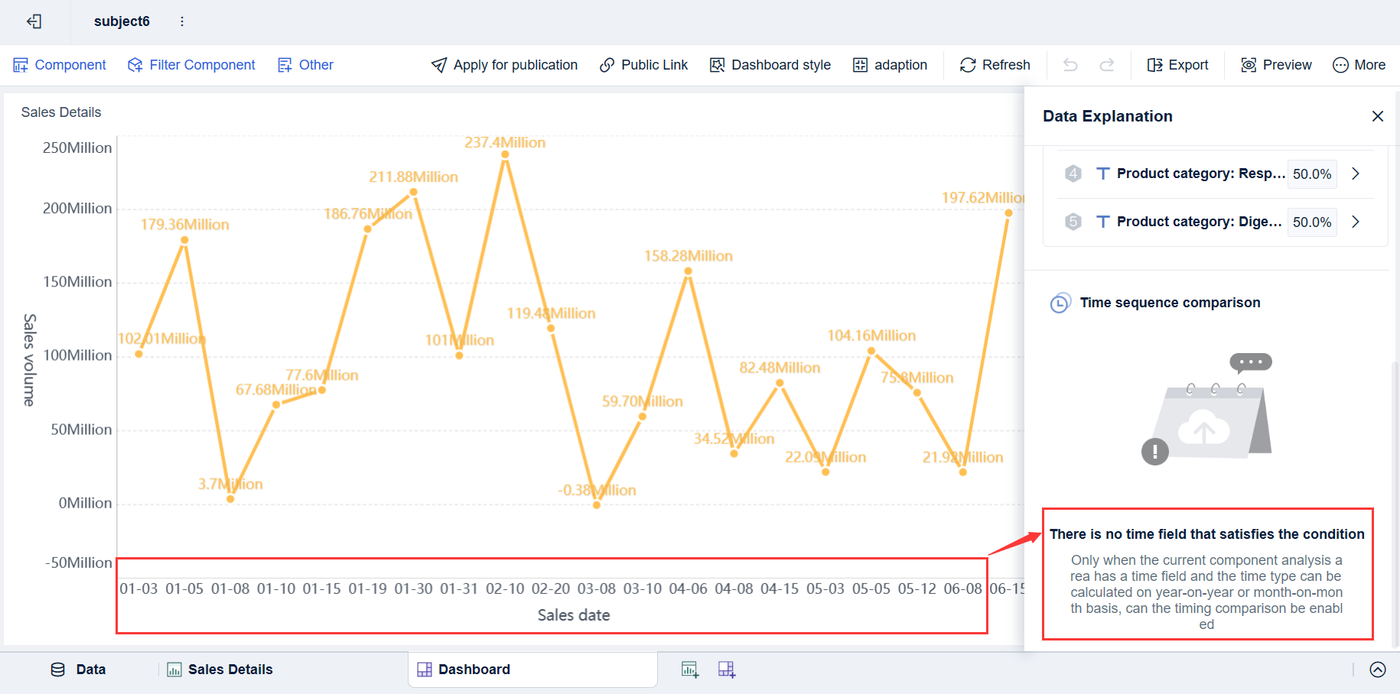Click the Other component icon
The width and height of the screenshot is (1400, 694).
tap(286, 65)
